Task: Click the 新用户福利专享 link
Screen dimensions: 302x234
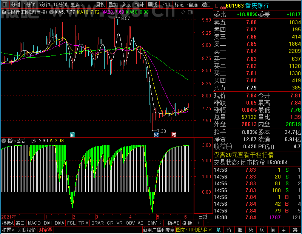Action: tap(159, 230)
